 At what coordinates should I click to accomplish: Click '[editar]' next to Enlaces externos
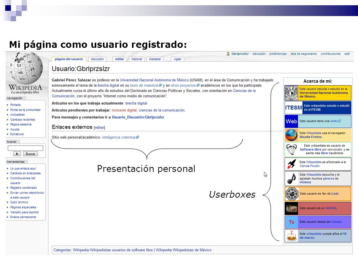99,127
